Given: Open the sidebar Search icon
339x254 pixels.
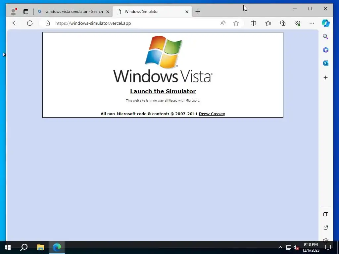Looking at the screenshot, I should point(325,36).
